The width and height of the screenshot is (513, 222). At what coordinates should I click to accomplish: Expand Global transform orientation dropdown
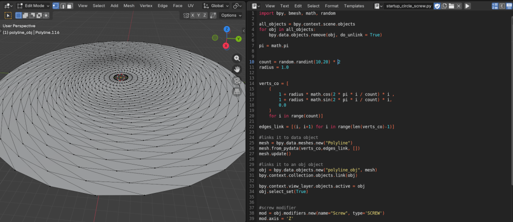(216, 5)
